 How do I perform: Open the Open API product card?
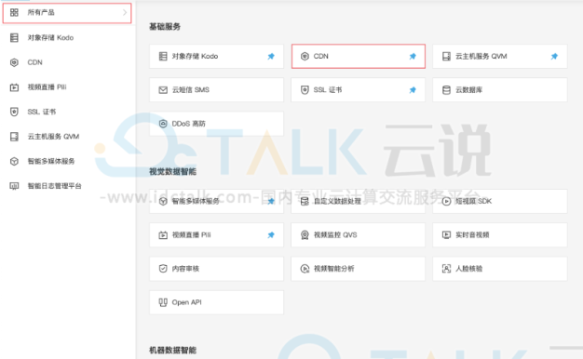pyautogui.click(x=216, y=302)
